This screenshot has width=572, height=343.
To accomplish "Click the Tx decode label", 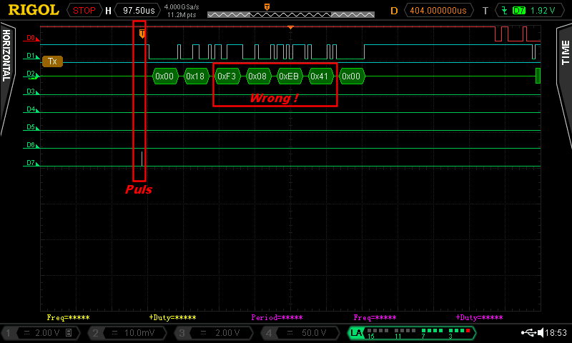I will pos(52,61).
